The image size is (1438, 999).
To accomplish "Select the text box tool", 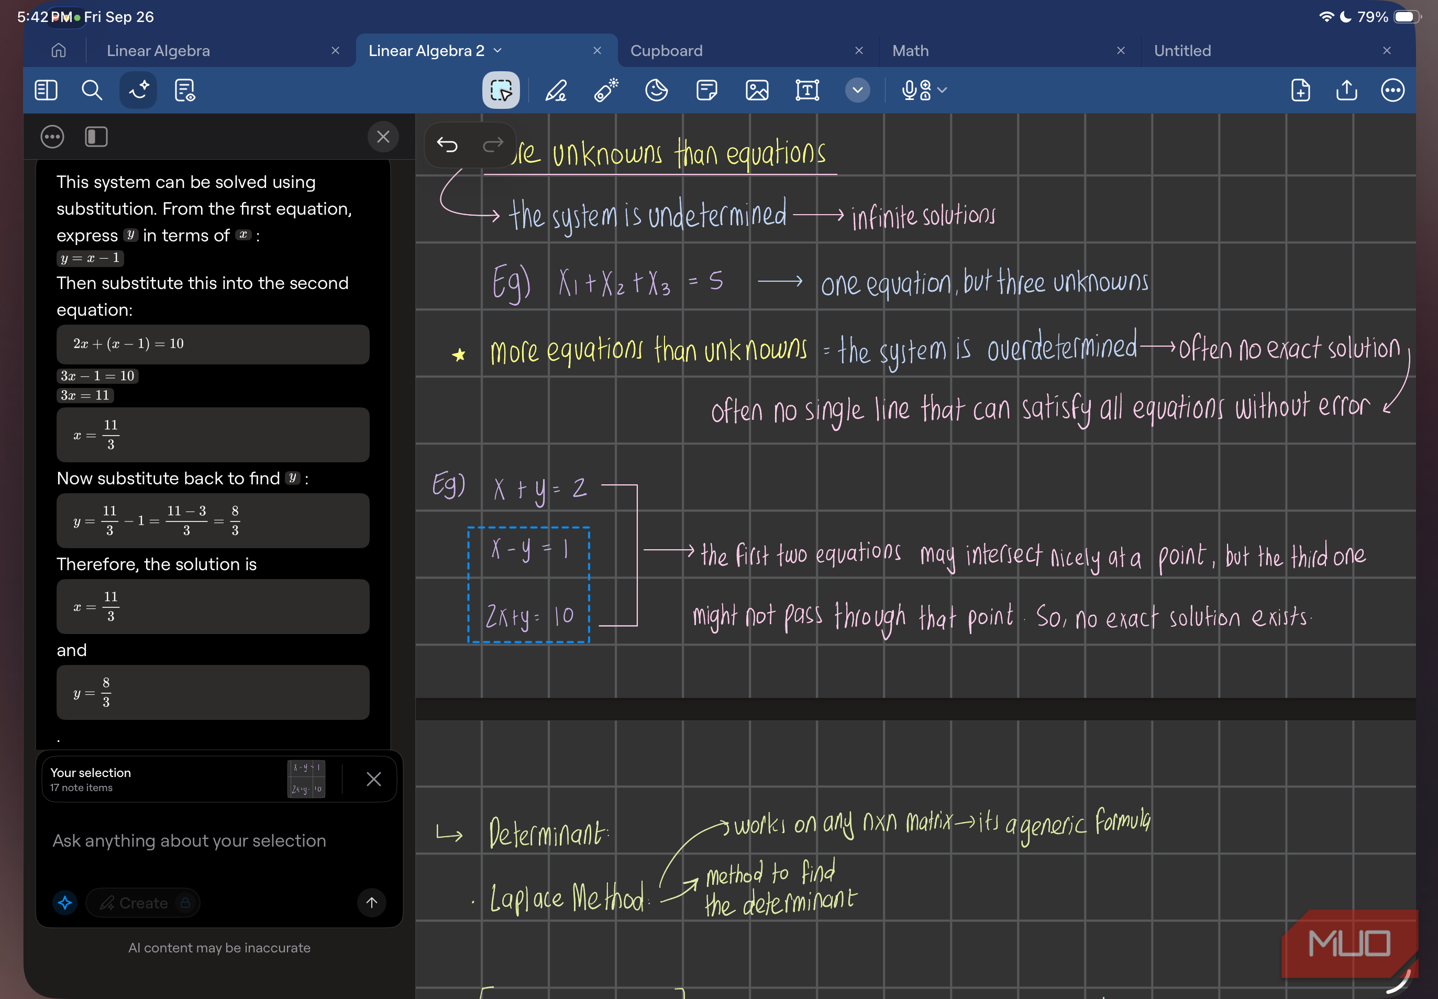I will tap(807, 90).
